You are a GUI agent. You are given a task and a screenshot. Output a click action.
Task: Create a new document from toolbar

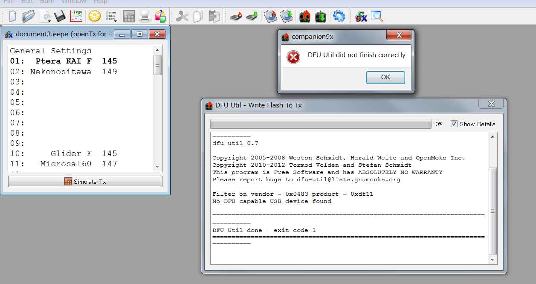(x=13, y=16)
